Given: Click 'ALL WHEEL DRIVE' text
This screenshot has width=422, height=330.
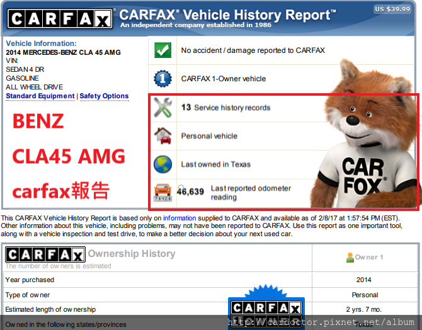Looking at the screenshot, I should pos(35,87).
